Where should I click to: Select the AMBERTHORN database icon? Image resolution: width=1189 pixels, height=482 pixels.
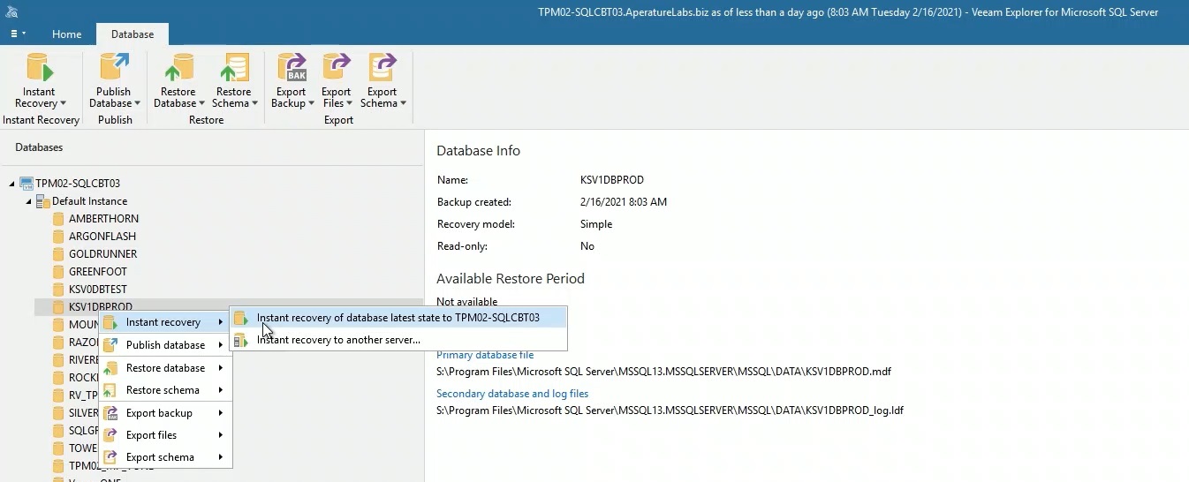pyautogui.click(x=59, y=219)
